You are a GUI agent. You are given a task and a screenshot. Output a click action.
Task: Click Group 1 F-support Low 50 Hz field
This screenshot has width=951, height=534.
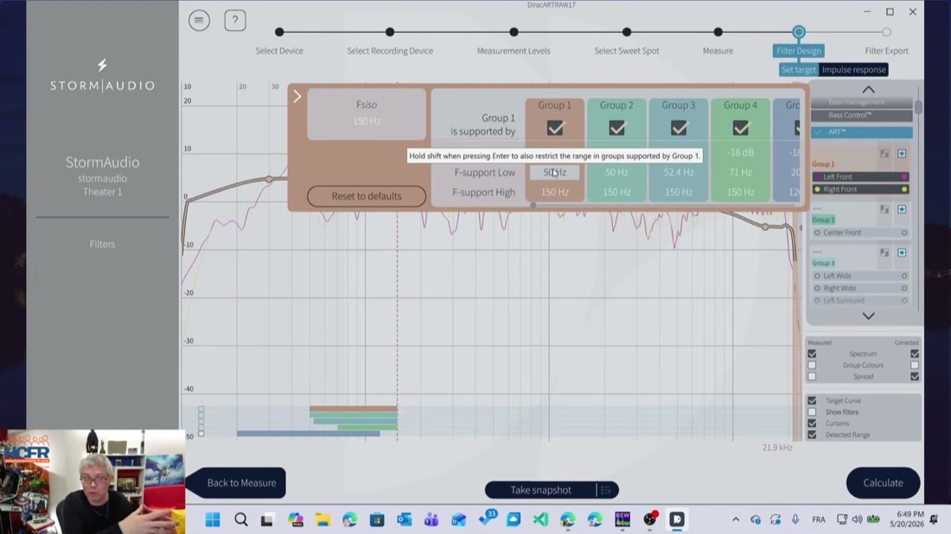[554, 173]
